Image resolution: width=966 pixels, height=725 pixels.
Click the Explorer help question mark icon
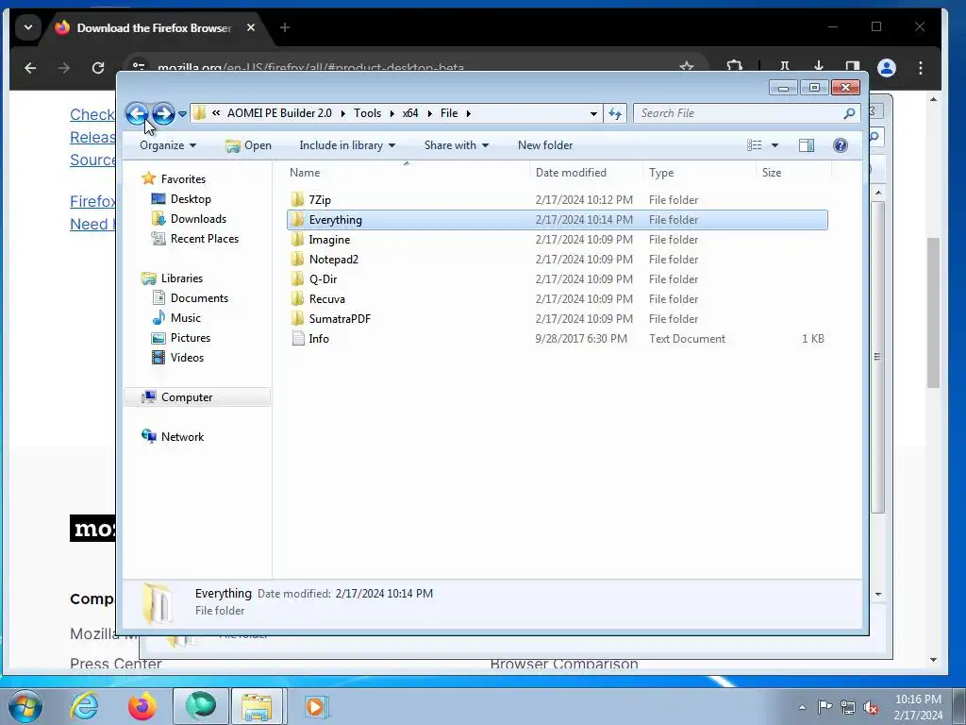tap(841, 145)
